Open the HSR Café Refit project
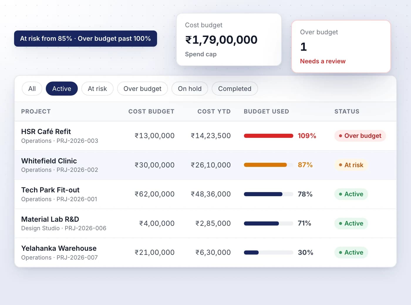 (46, 131)
